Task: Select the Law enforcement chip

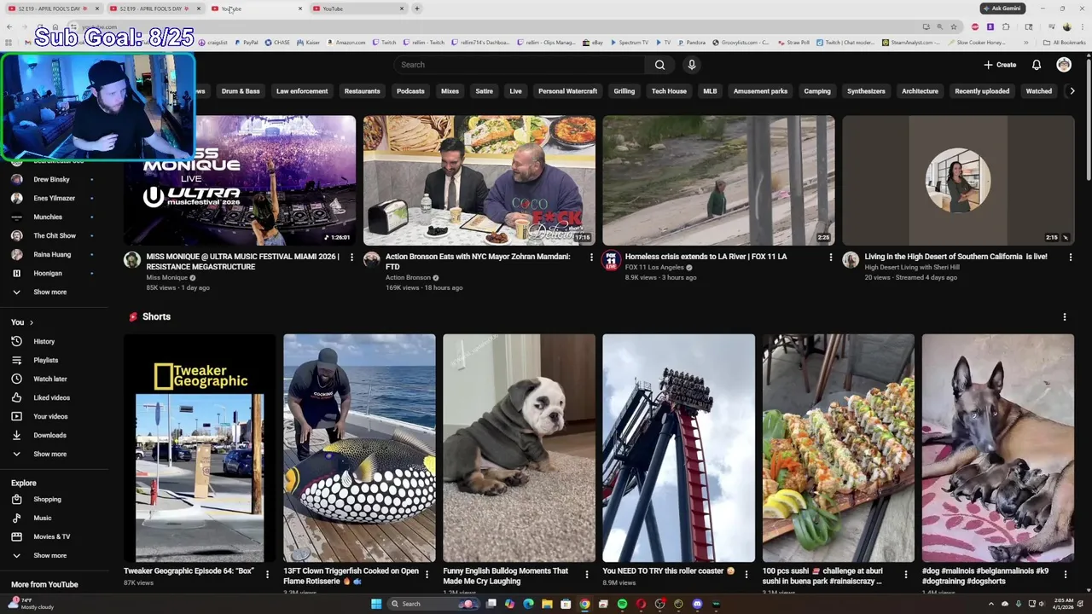Action: (x=302, y=91)
